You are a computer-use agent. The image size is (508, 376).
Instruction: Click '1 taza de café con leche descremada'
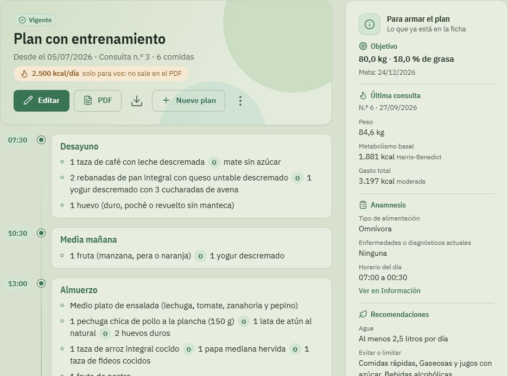(137, 162)
